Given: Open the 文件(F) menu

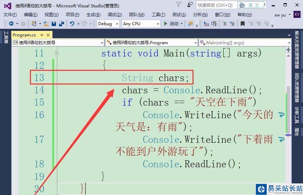Looking at the screenshot, I should click(x=10, y=15).
